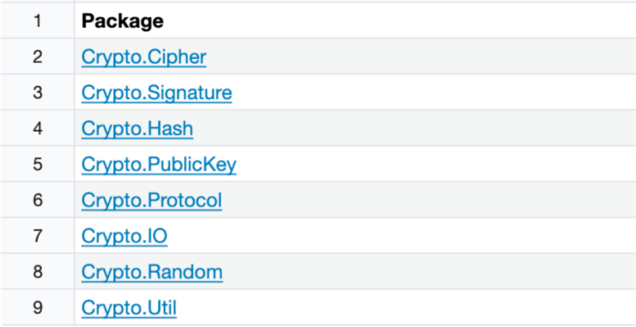Select row number 2
The height and width of the screenshot is (327, 636).
[x=37, y=57]
